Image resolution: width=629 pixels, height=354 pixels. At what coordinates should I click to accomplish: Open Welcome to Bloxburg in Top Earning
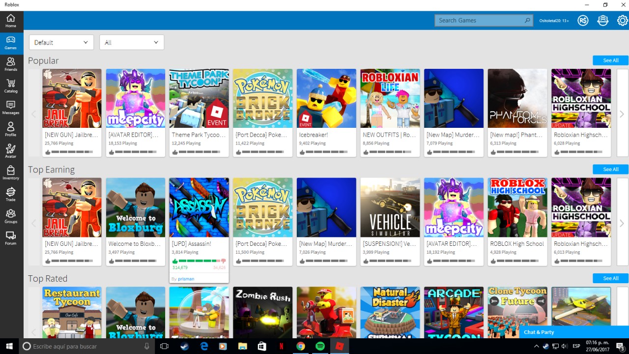136,207
